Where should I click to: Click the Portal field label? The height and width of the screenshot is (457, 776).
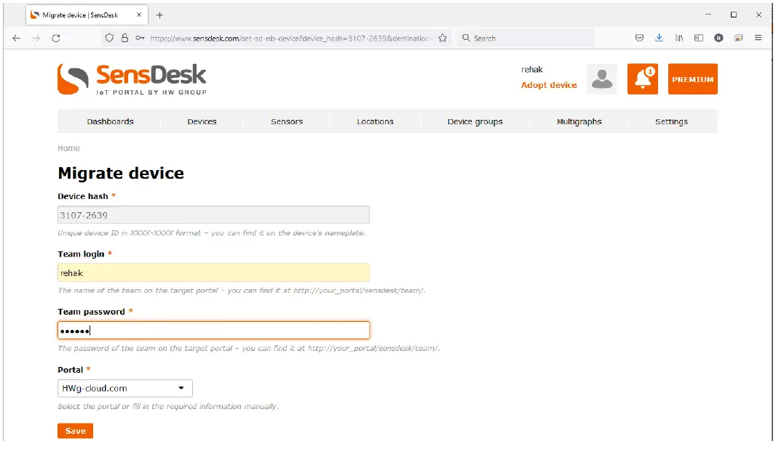[71, 370]
